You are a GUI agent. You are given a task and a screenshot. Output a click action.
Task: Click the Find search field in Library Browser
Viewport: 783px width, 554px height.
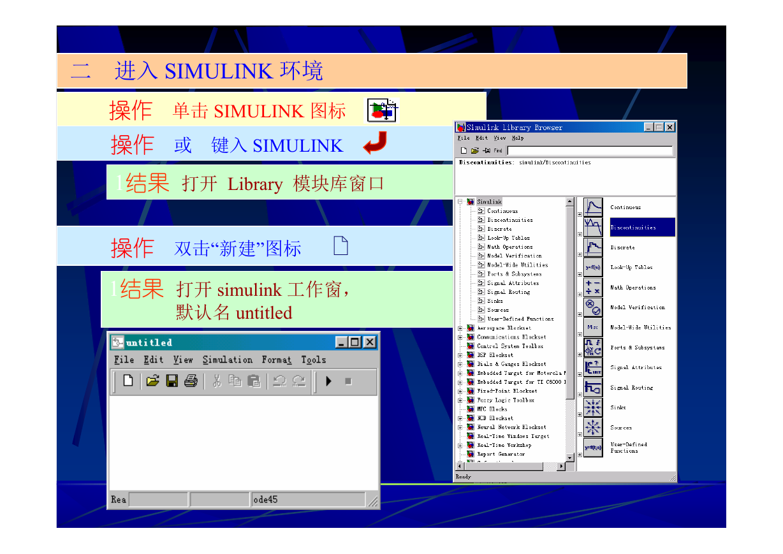click(x=590, y=151)
